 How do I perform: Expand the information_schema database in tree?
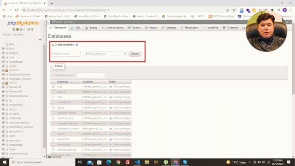point(3,79)
